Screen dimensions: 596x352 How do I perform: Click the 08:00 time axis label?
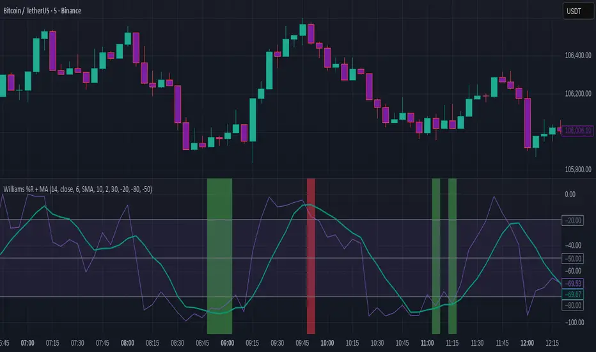(x=128, y=344)
